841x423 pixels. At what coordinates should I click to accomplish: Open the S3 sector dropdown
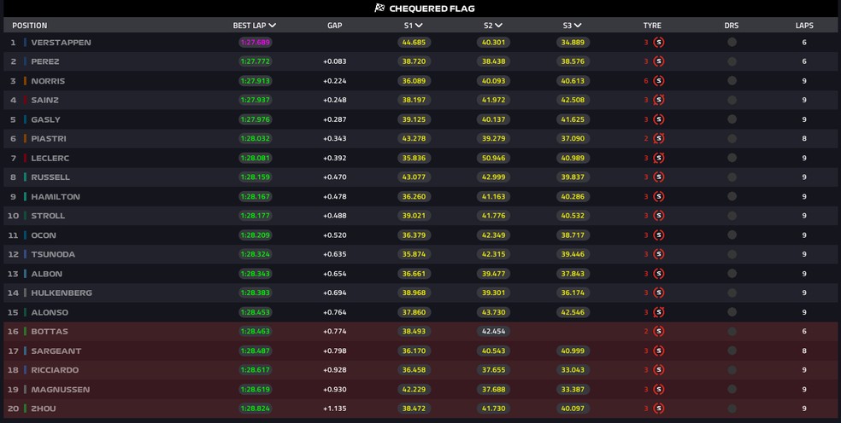click(573, 26)
